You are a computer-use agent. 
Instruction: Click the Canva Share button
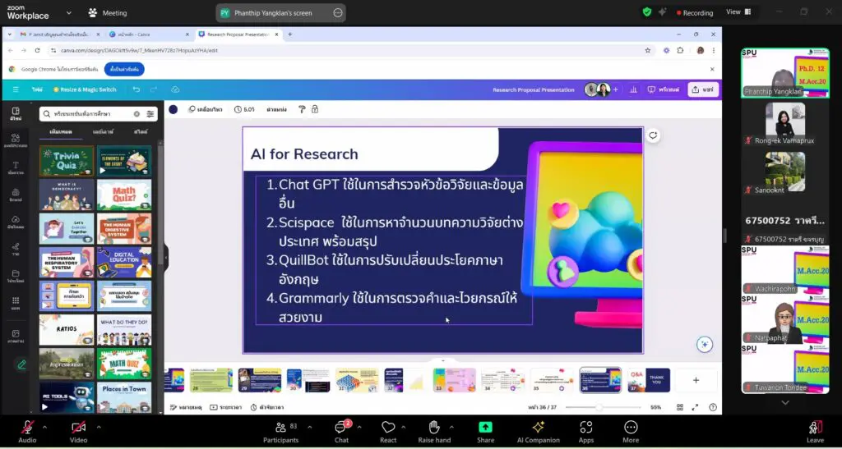pos(703,89)
